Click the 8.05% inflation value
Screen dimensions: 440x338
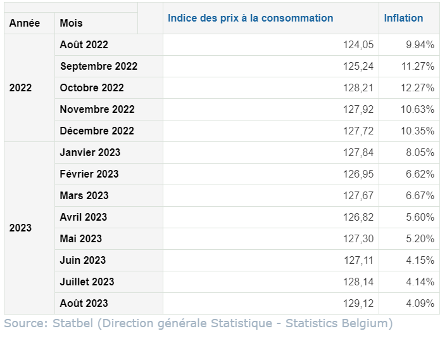(420, 152)
